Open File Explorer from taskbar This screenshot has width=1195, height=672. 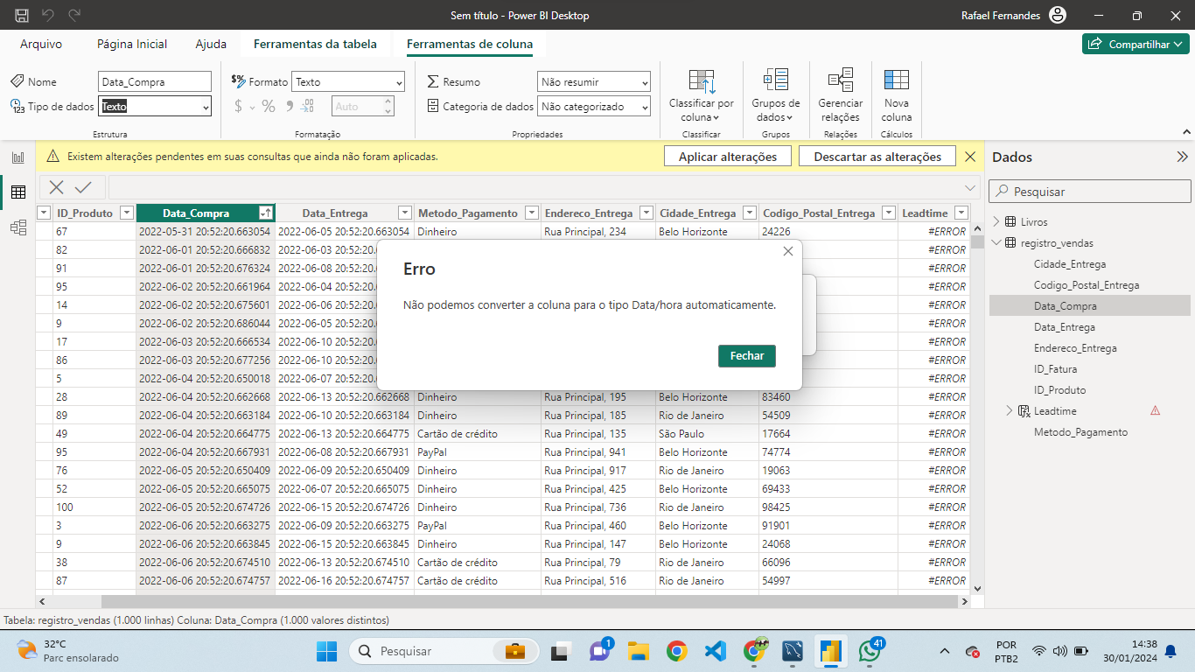click(638, 651)
